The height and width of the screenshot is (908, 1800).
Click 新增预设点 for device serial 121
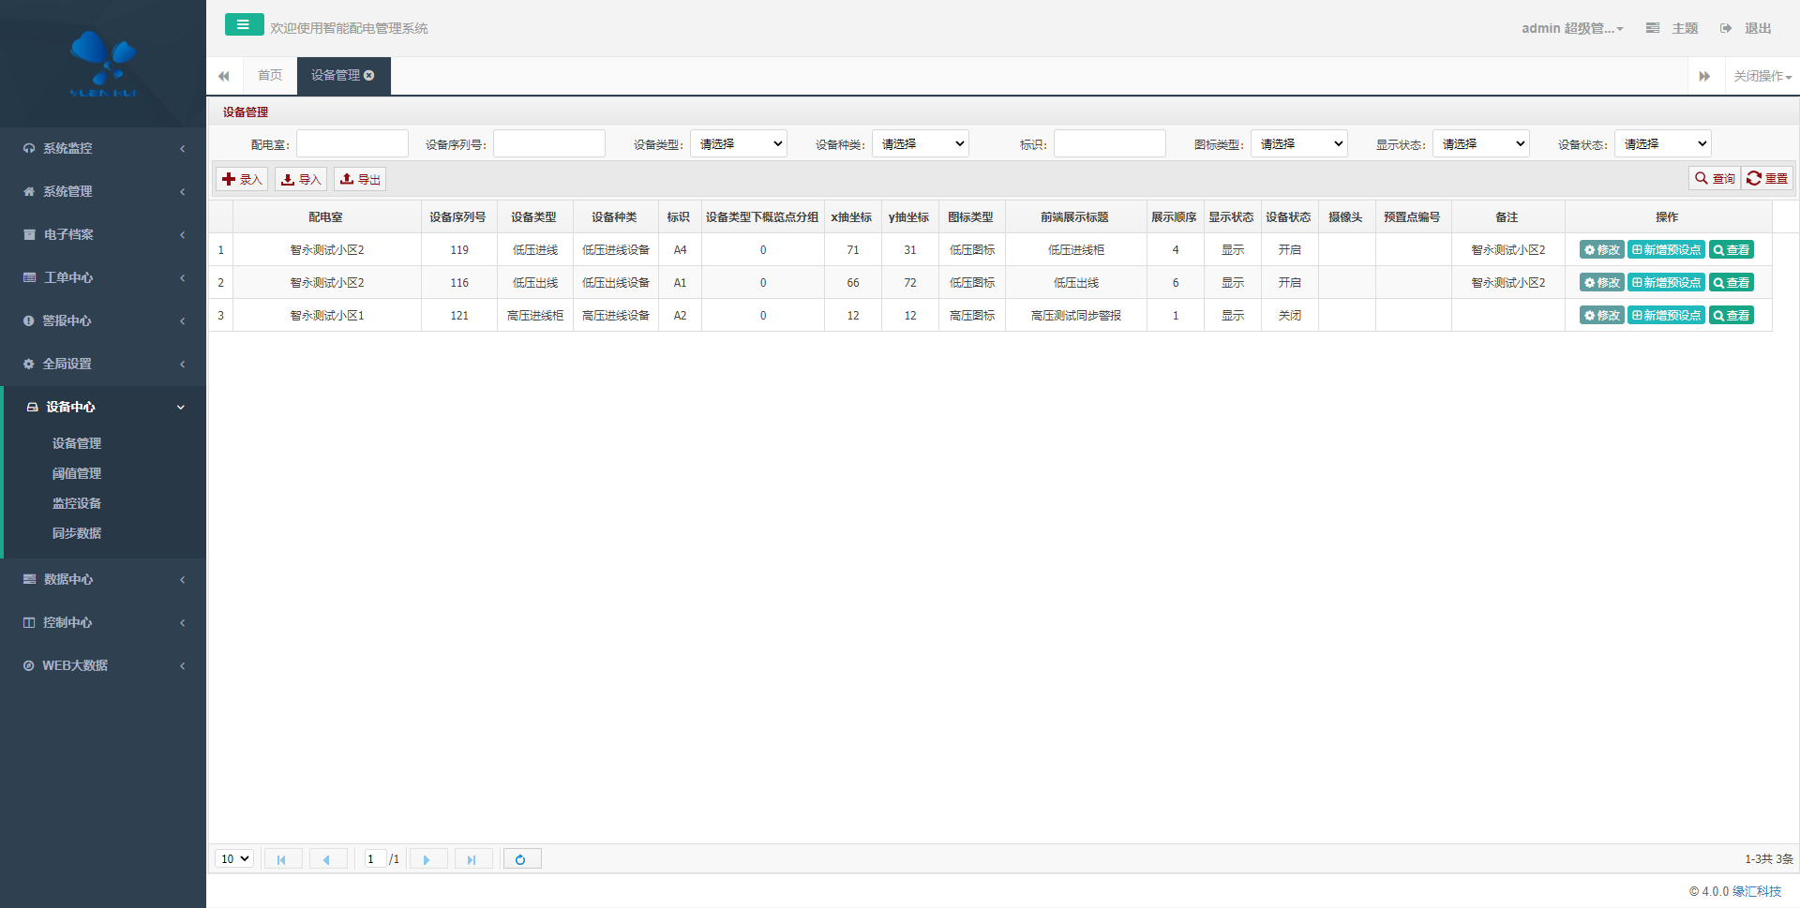click(x=1666, y=316)
